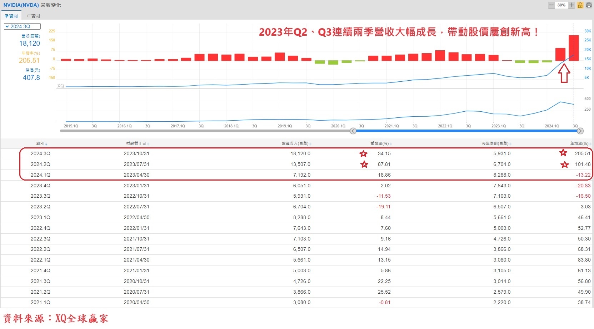Select the 2021.3Q period cell

pos(40,281)
